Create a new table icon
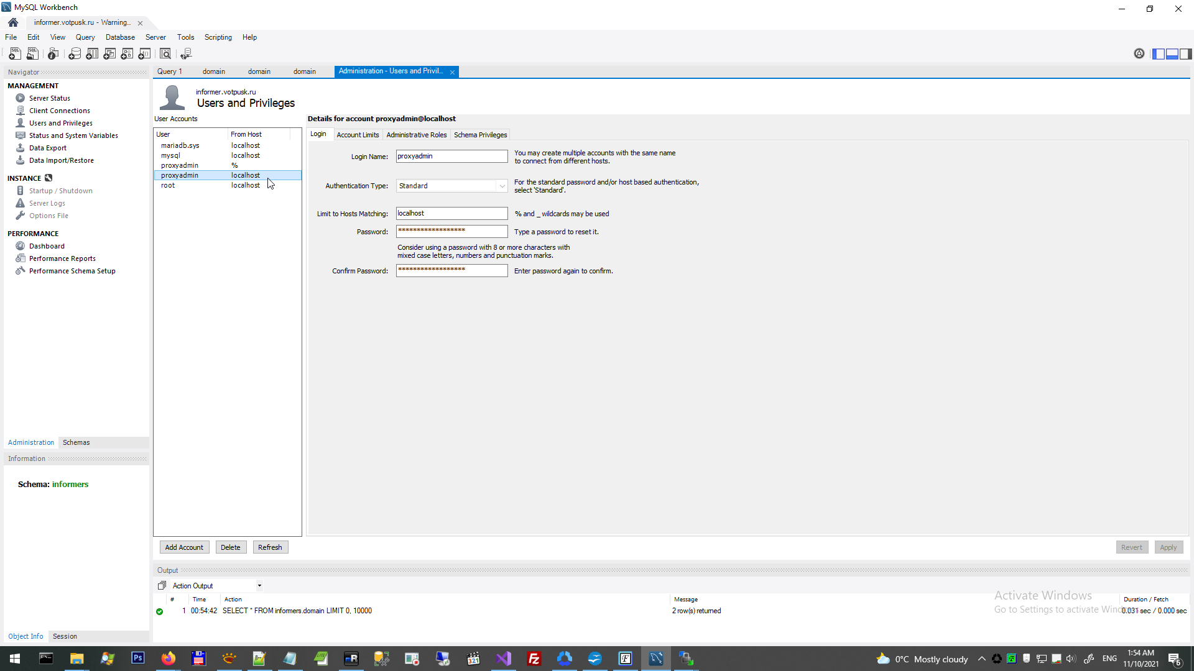The image size is (1194, 671). click(x=92, y=54)
